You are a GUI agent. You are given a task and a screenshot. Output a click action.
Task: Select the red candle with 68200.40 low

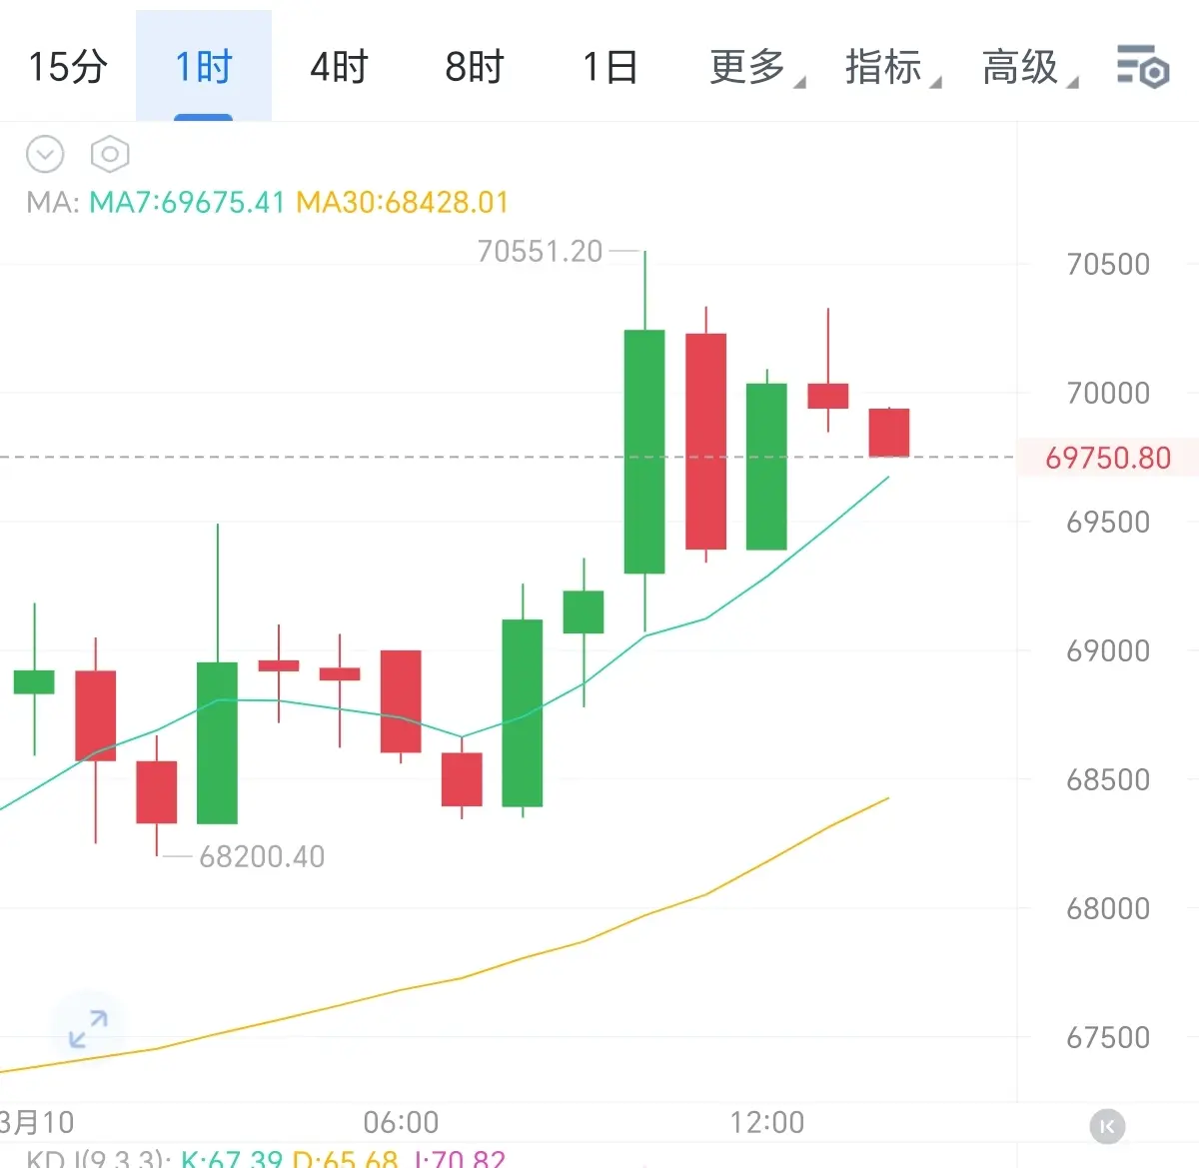coord(157,792)
